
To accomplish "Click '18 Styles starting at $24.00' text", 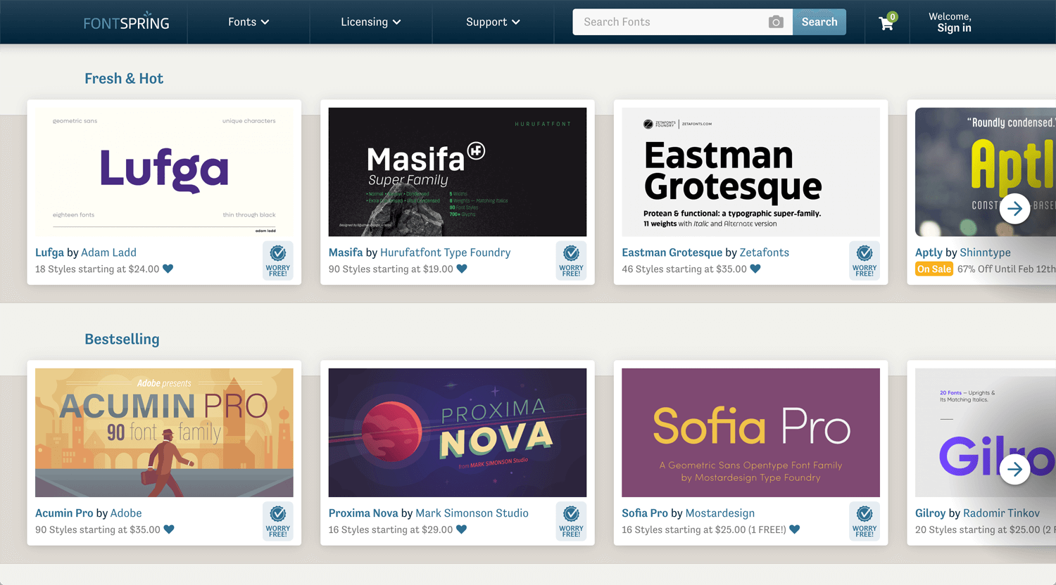I will point(97,269).
